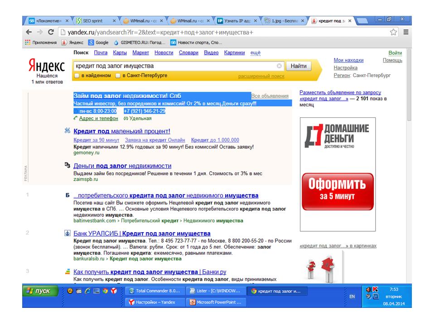
Task: Open the Приложения apps shortcut
Action: (x=41, y=43)
